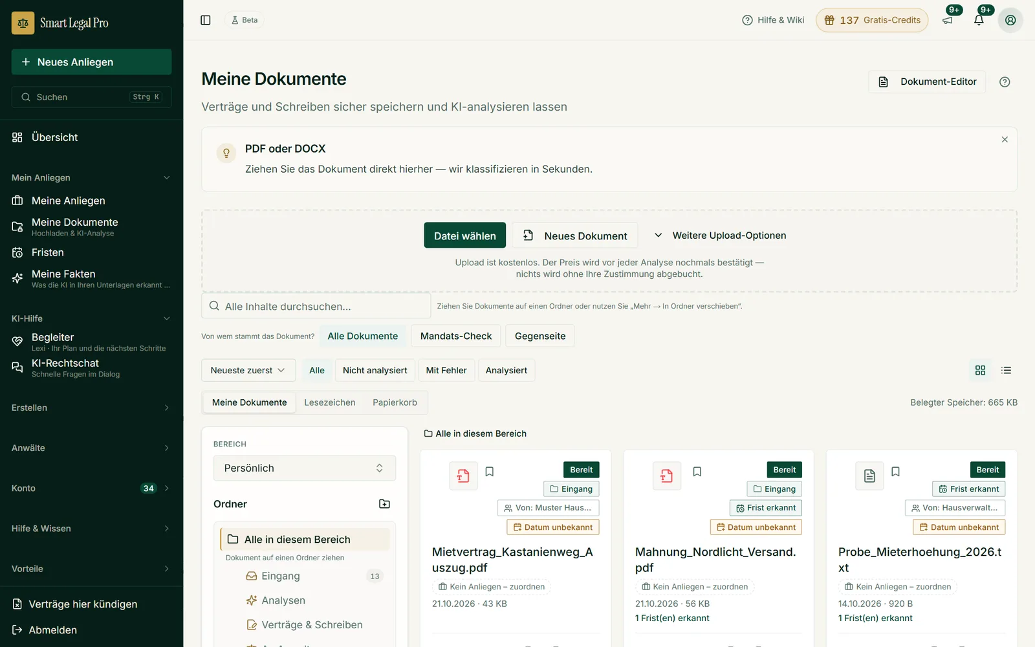Bookmark Probe_Mieterhoehung_2026.txt
1035x647 pixels.
point(896,472)
